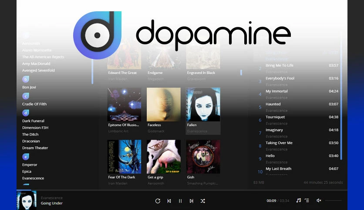
Task: Select artist Bon Jovi
Action: pos(29,87)
